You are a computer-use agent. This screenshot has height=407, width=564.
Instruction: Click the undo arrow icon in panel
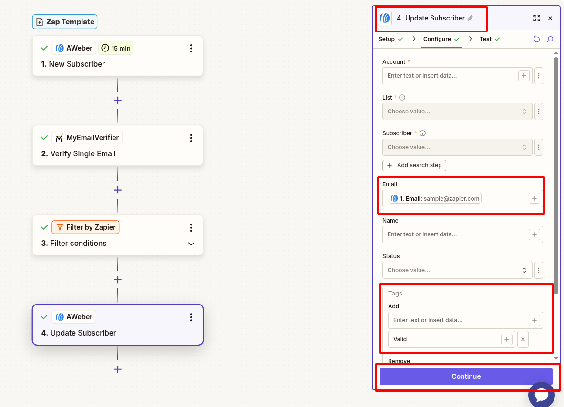click(x=537, y=39)
